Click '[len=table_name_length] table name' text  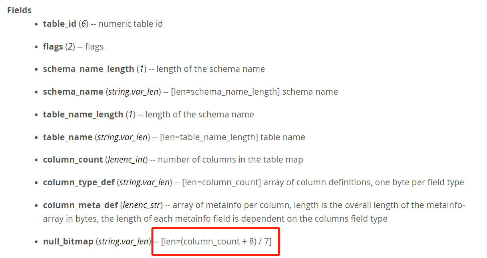tap(233, 137)
